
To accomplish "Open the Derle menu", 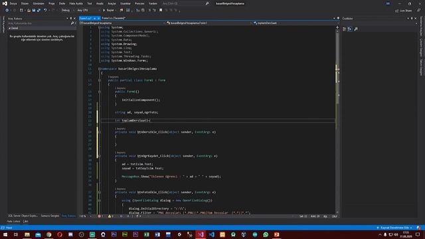I will coord(62,3).
